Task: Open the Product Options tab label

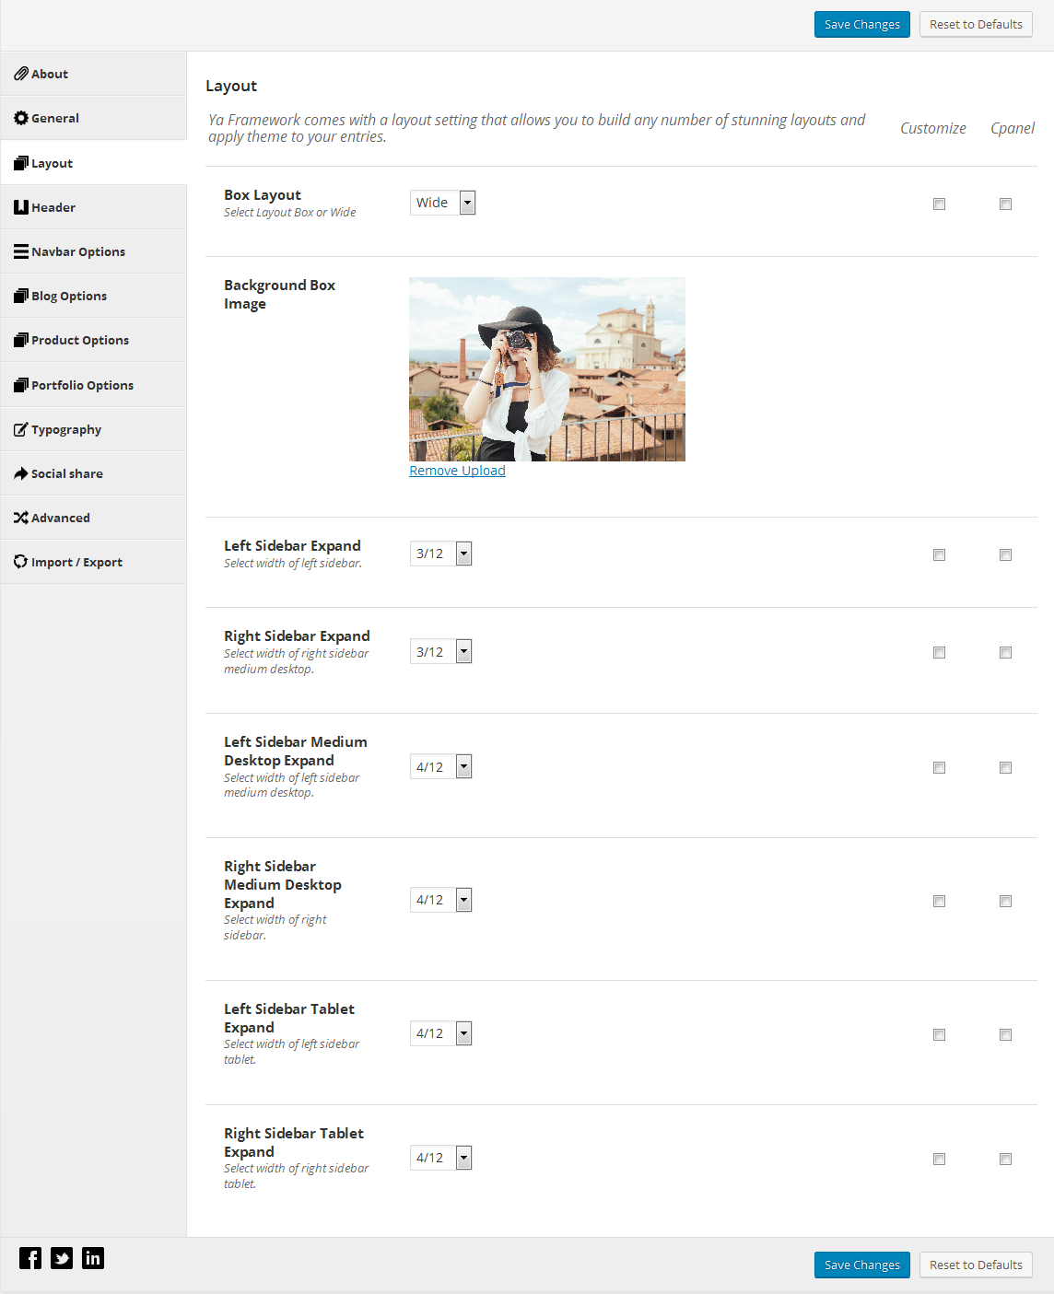Action: (x=80, y=340)
